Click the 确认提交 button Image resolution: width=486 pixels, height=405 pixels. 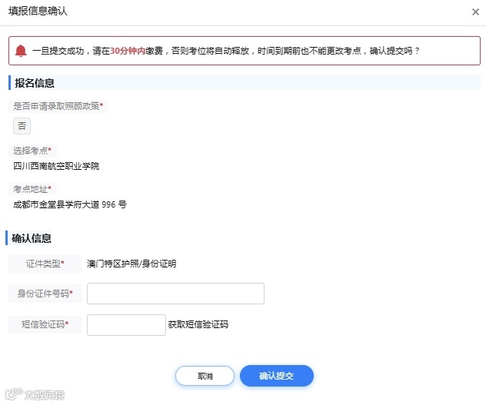[277, 376]
